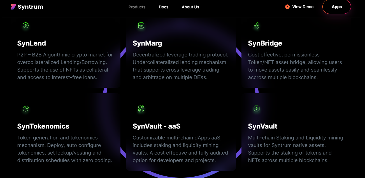
Task: Click the Syntrum logo icon
Action: pos(13,7)
